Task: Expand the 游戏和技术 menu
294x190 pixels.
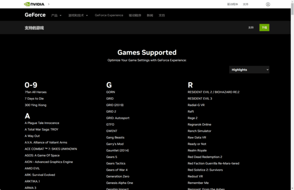Action: pyautogui.click(x=78, y=15)
